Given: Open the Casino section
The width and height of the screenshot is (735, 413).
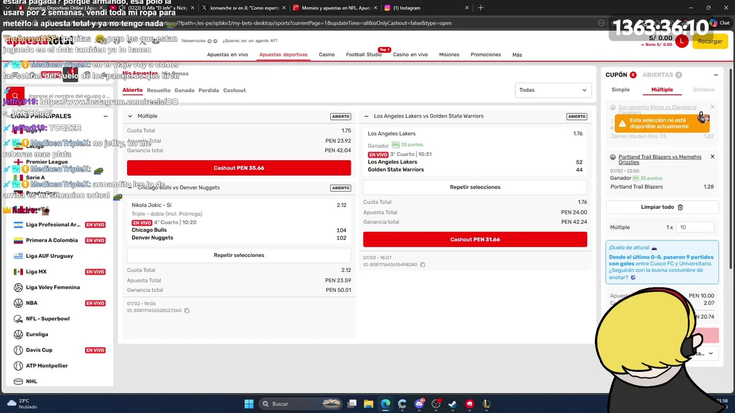Looking at the screenshot, I should (327, 54).
